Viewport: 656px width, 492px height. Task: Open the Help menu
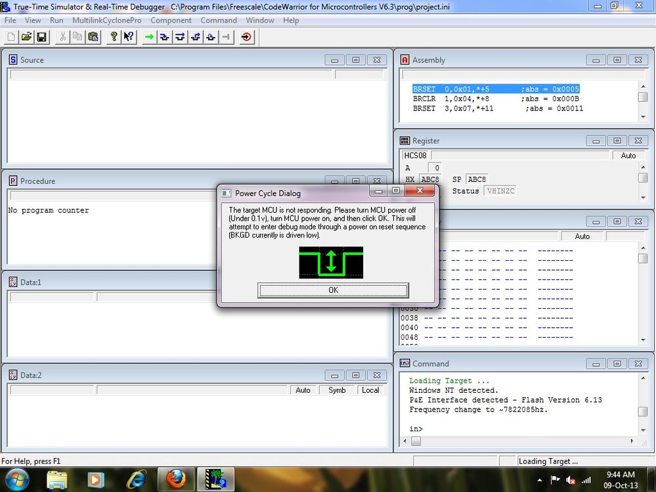tap(291, 20)
